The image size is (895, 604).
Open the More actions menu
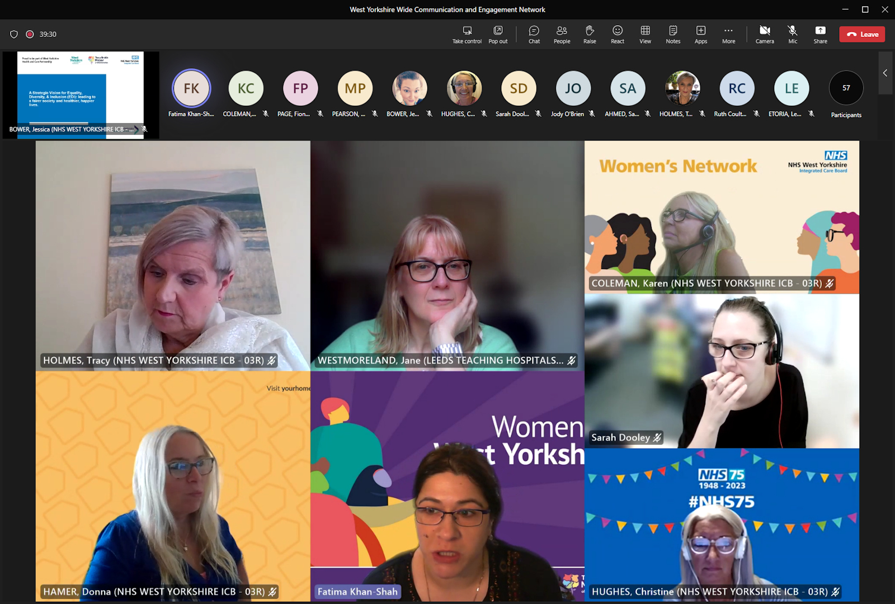pyautogui.click(x=728, y=34)
